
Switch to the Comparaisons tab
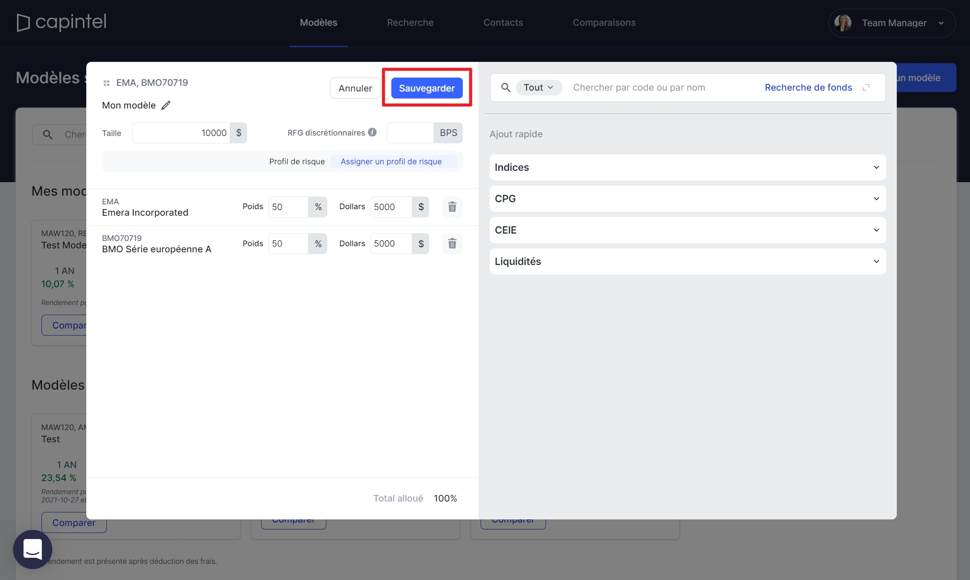pyautogui.click(x=604, y=23)
